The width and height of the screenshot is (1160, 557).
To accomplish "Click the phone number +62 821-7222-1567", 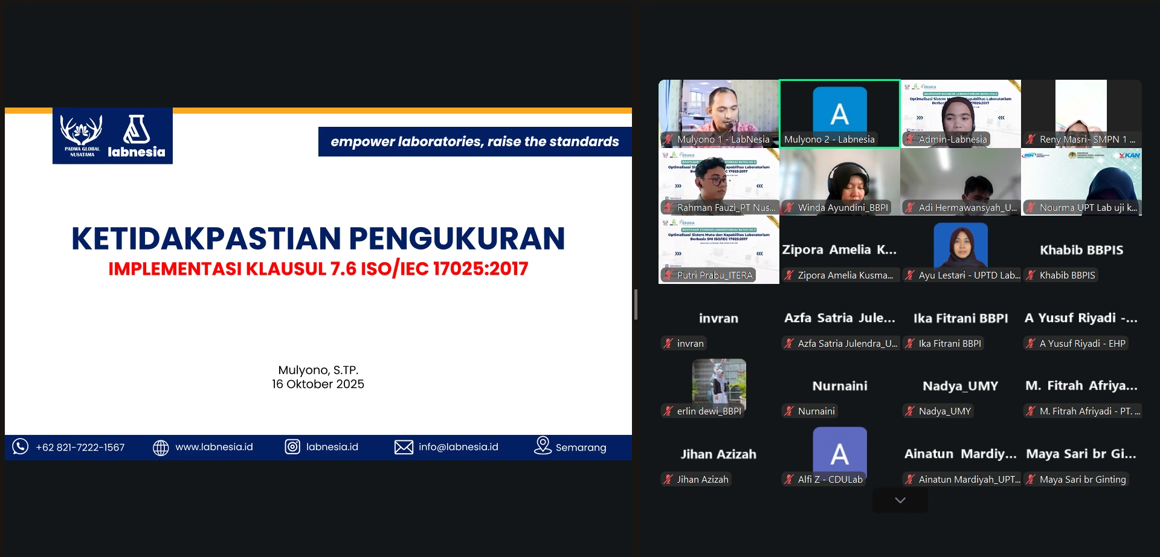I will click(x=81, y=447).
